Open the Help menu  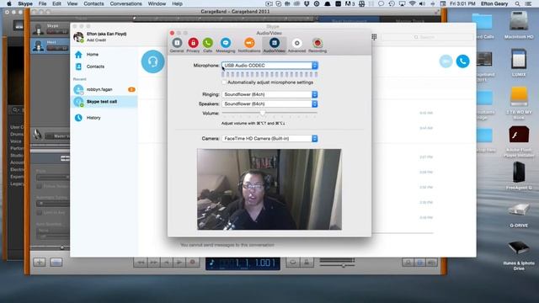click(x=177, y=3)
